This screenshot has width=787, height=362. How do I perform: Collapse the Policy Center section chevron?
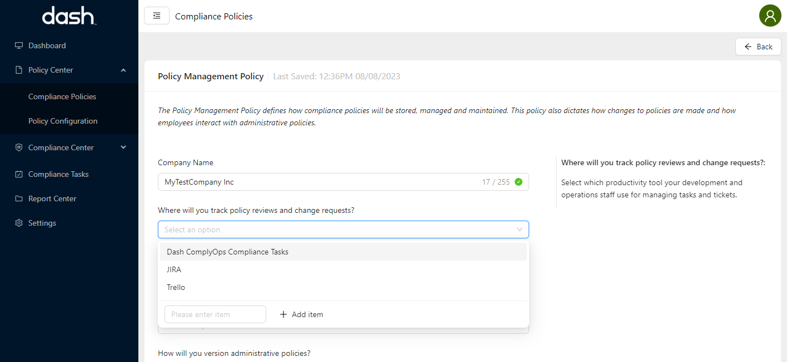(x=123, y=70)
